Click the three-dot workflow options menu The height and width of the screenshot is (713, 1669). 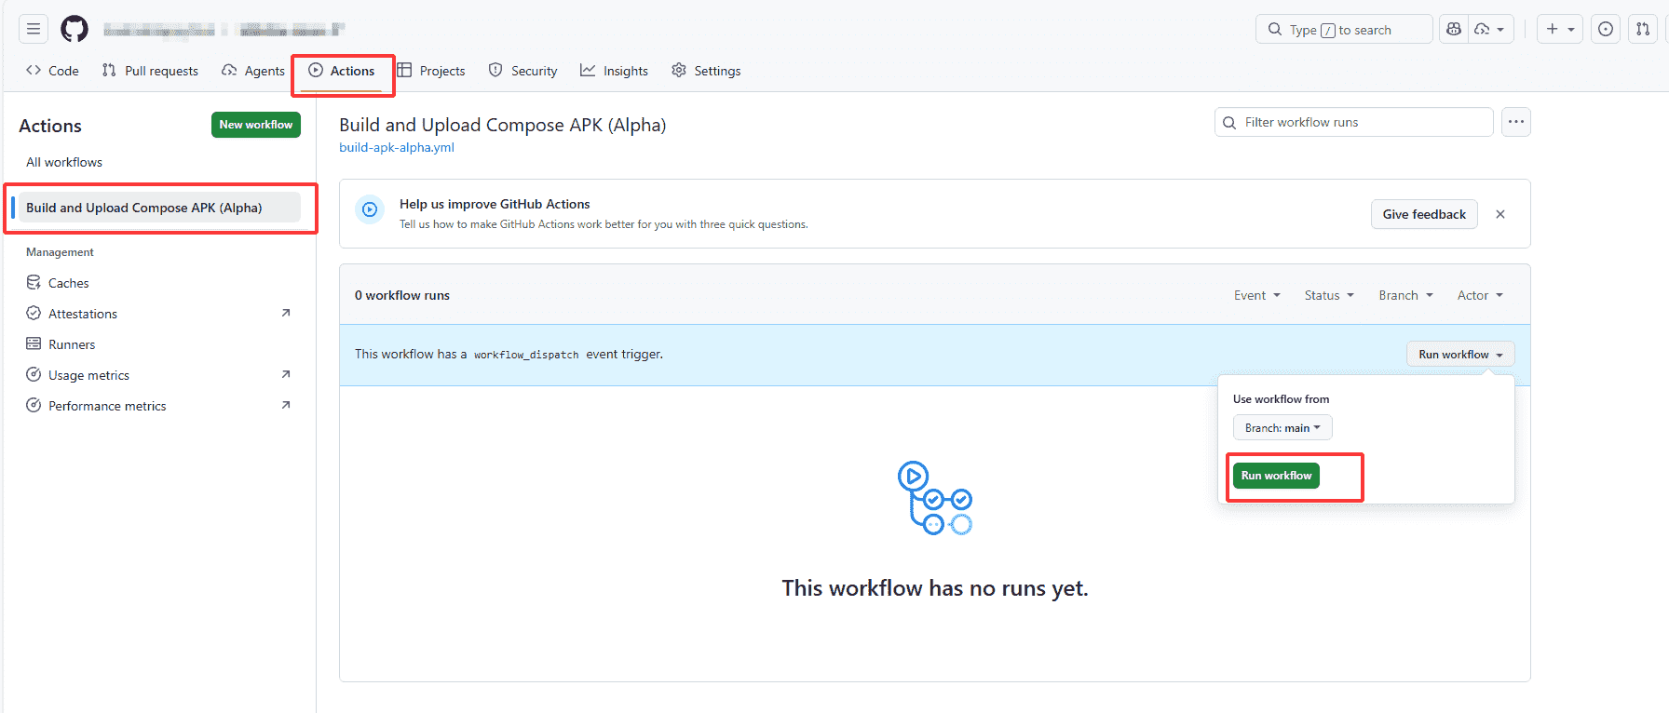(1515, 122)
